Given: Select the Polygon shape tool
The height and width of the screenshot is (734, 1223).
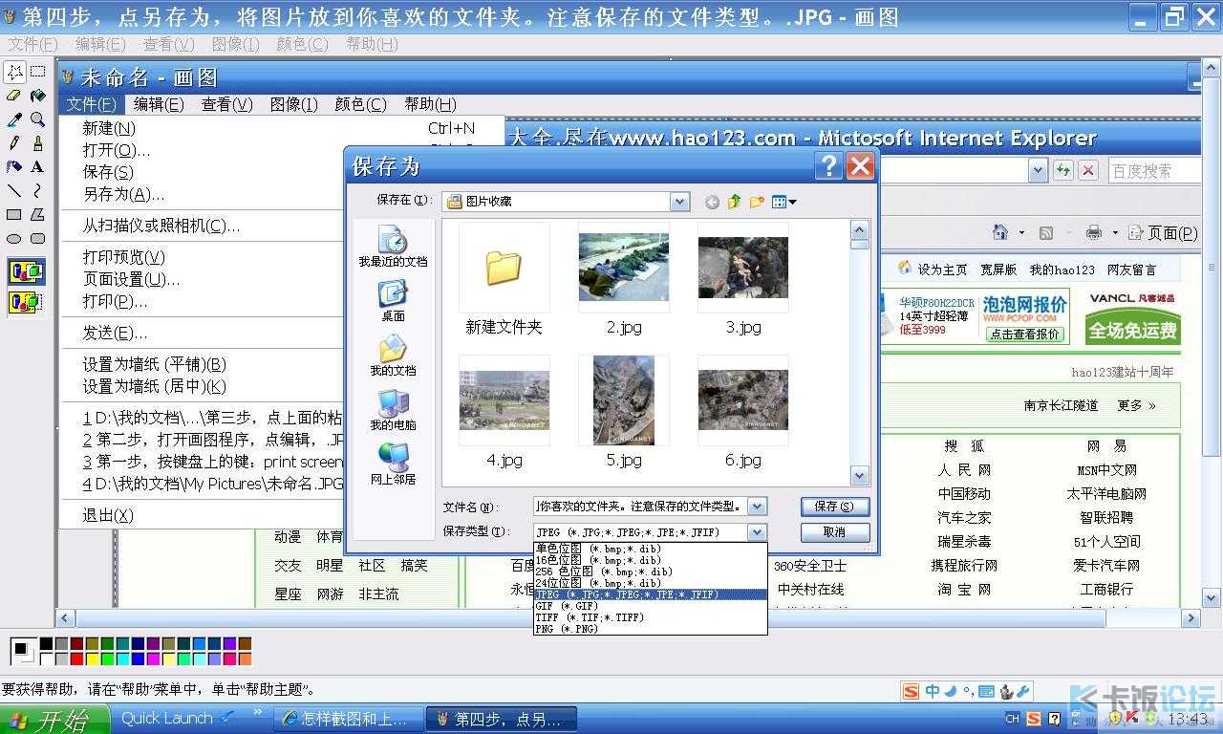Looking at the screenshot, I should pos(37,215).
